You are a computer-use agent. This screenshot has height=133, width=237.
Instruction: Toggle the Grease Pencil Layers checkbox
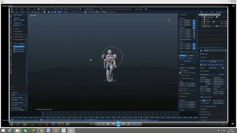coord(182,52)
